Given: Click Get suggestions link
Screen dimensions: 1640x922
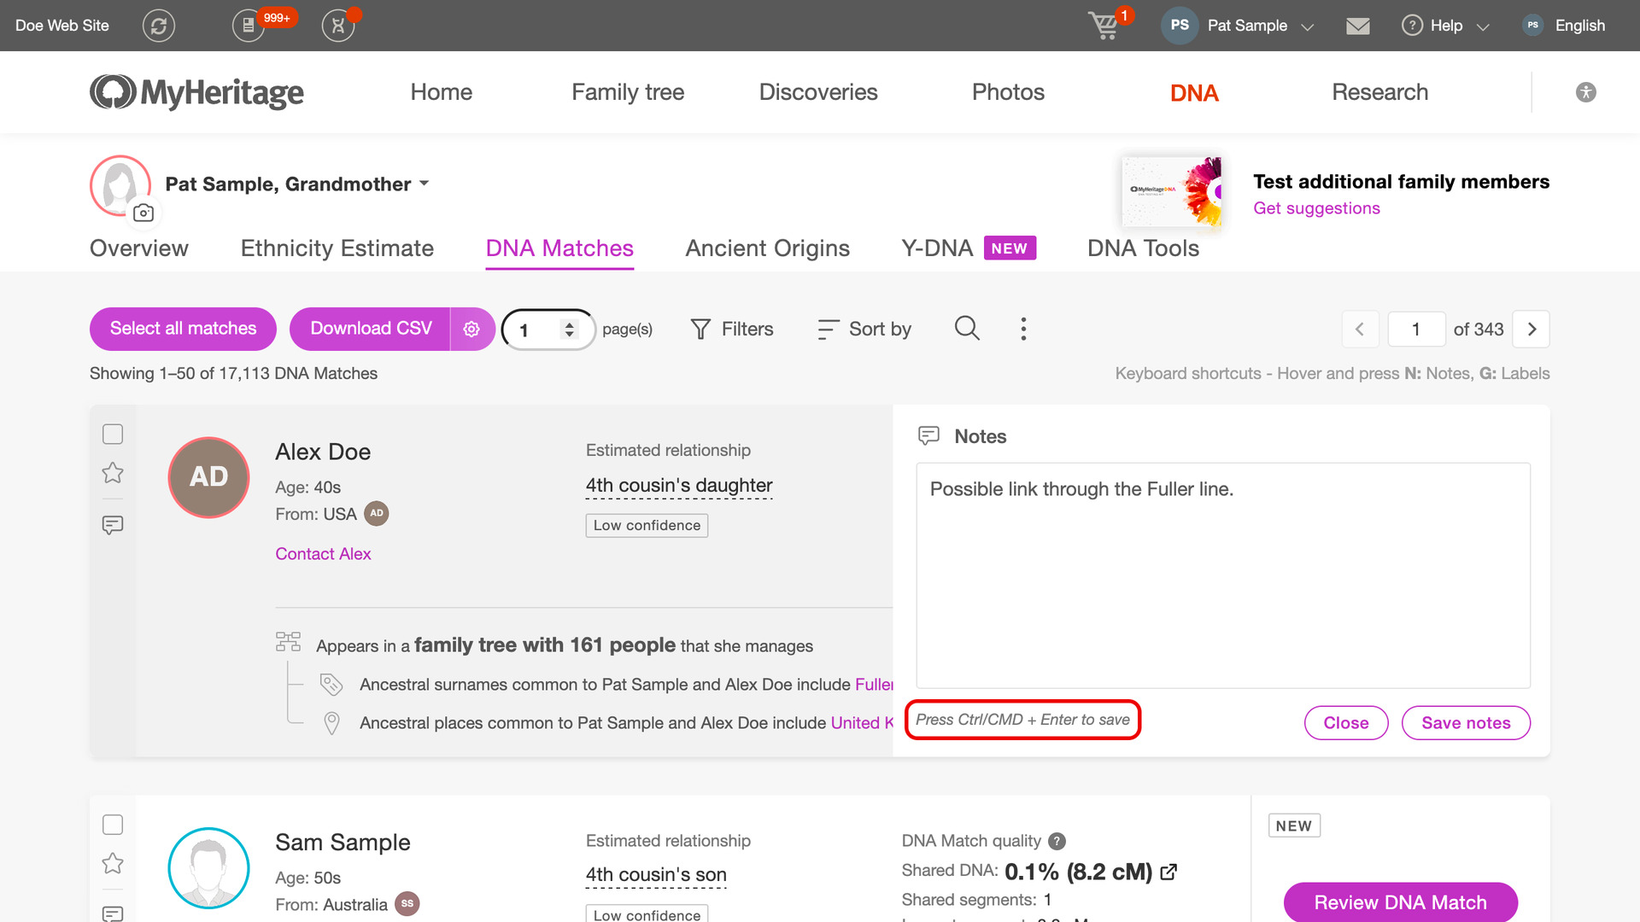Looking at the screenshot, I should click(x=1316, y=208).
